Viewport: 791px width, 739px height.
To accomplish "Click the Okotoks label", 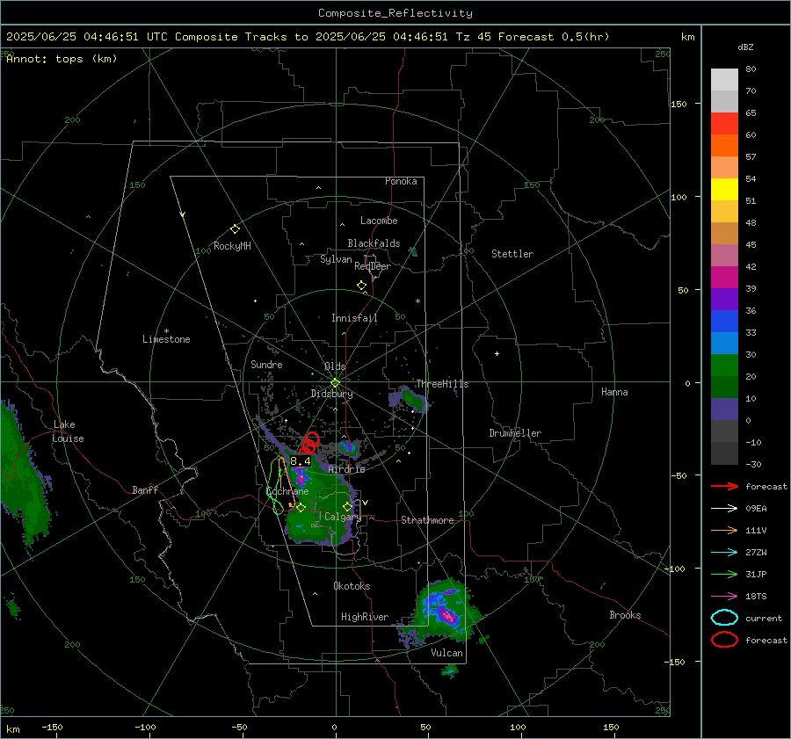I will coord(352,586).
